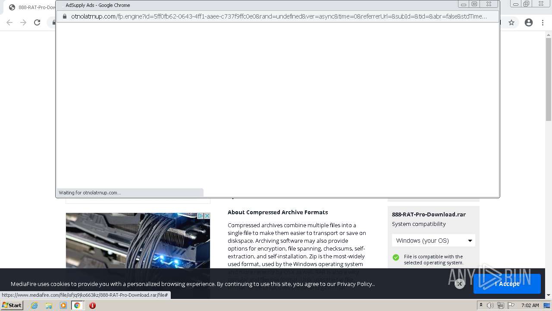The width and height of the screenshot is (552, 311).
Task: Click the System compatibility label
Action: click(419, 224)
